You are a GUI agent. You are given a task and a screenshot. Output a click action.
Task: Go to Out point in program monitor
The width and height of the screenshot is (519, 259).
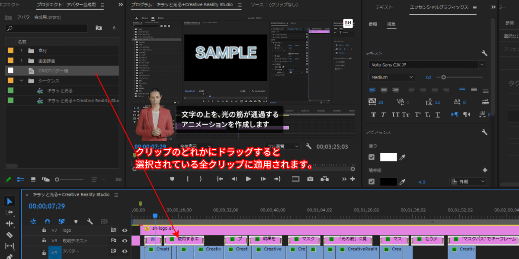click(277, 179)
